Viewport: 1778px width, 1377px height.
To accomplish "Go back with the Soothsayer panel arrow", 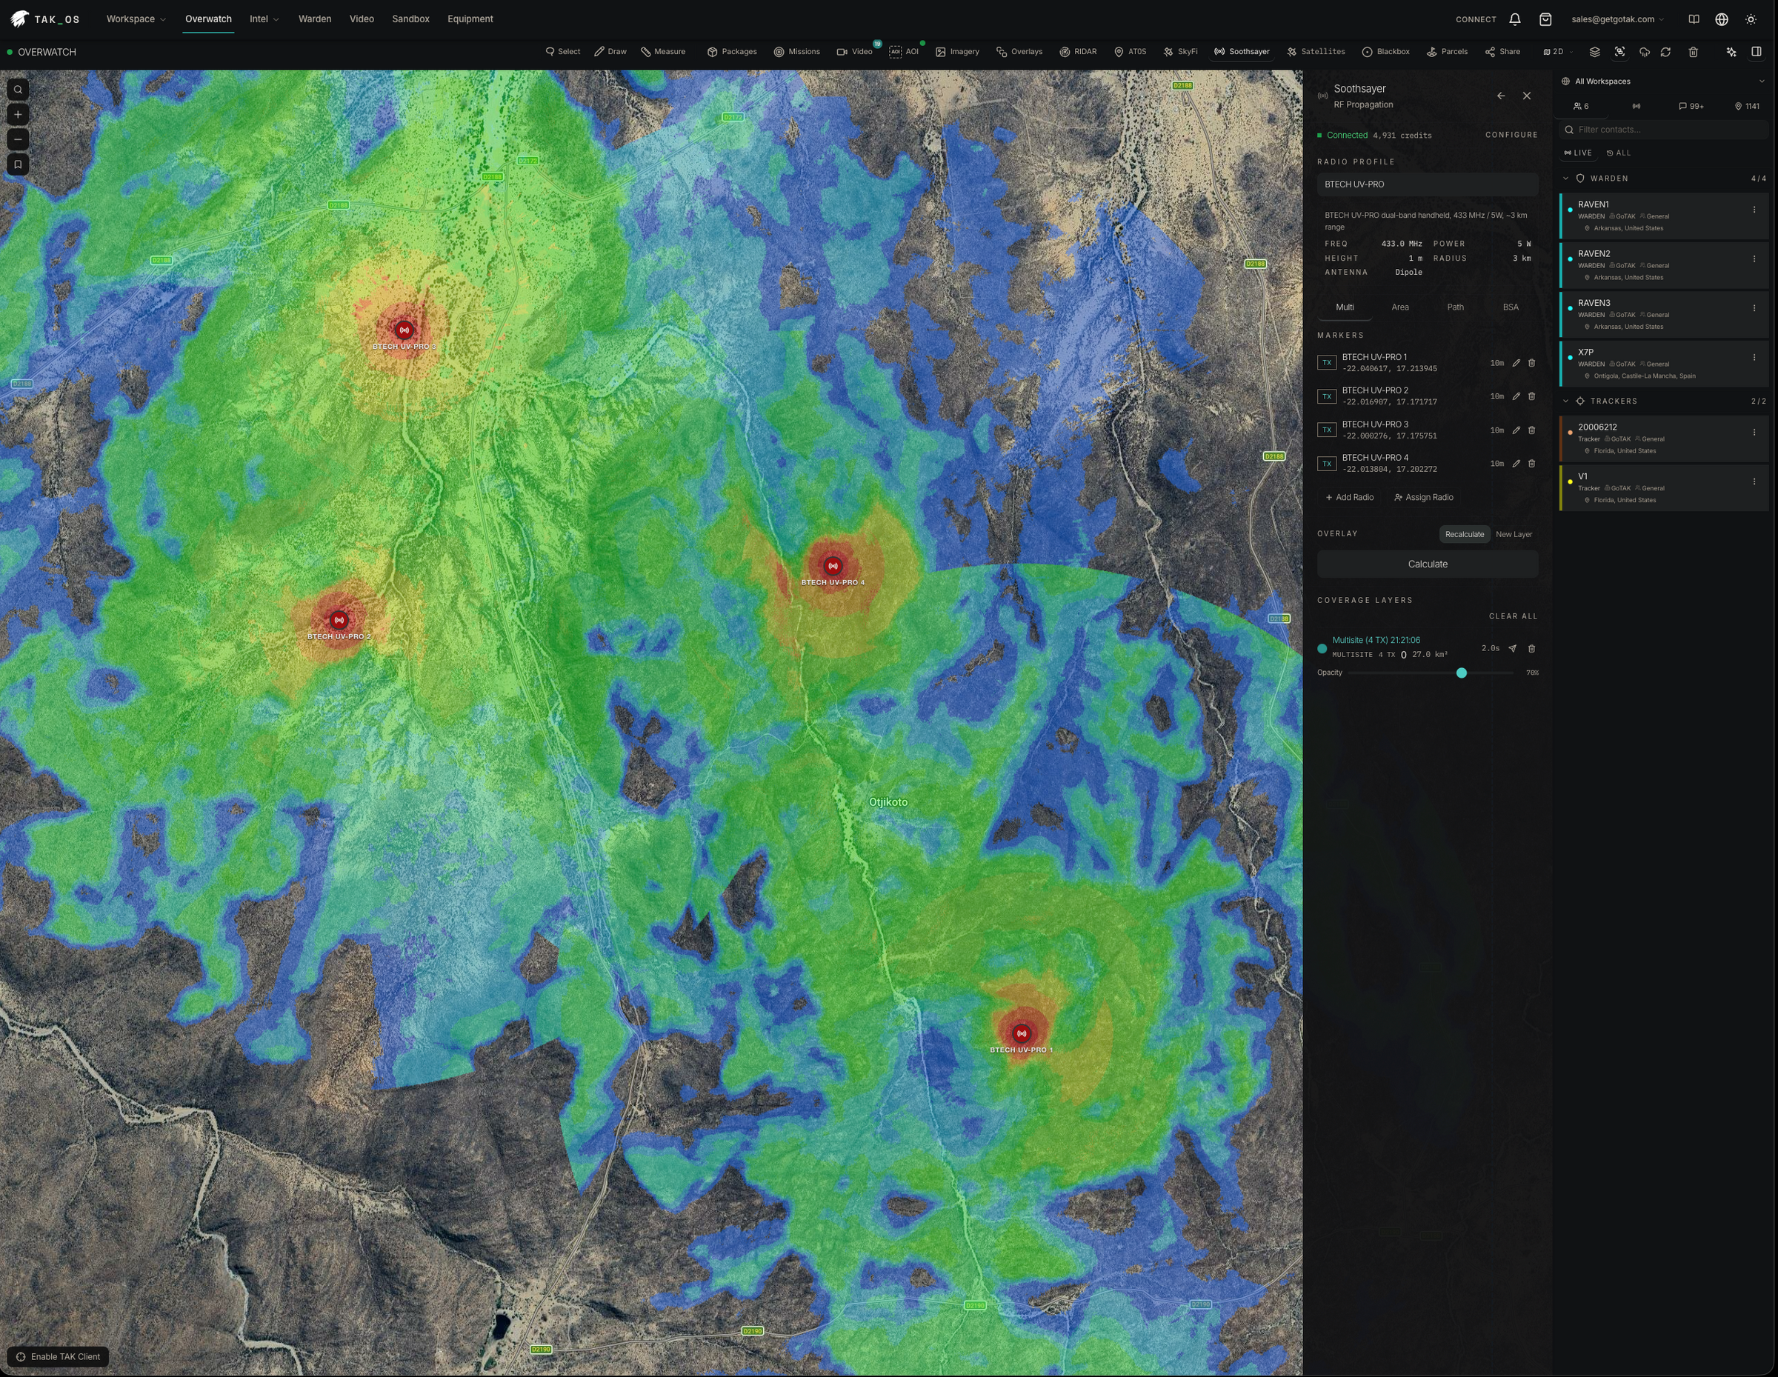I will point(1501,96).
